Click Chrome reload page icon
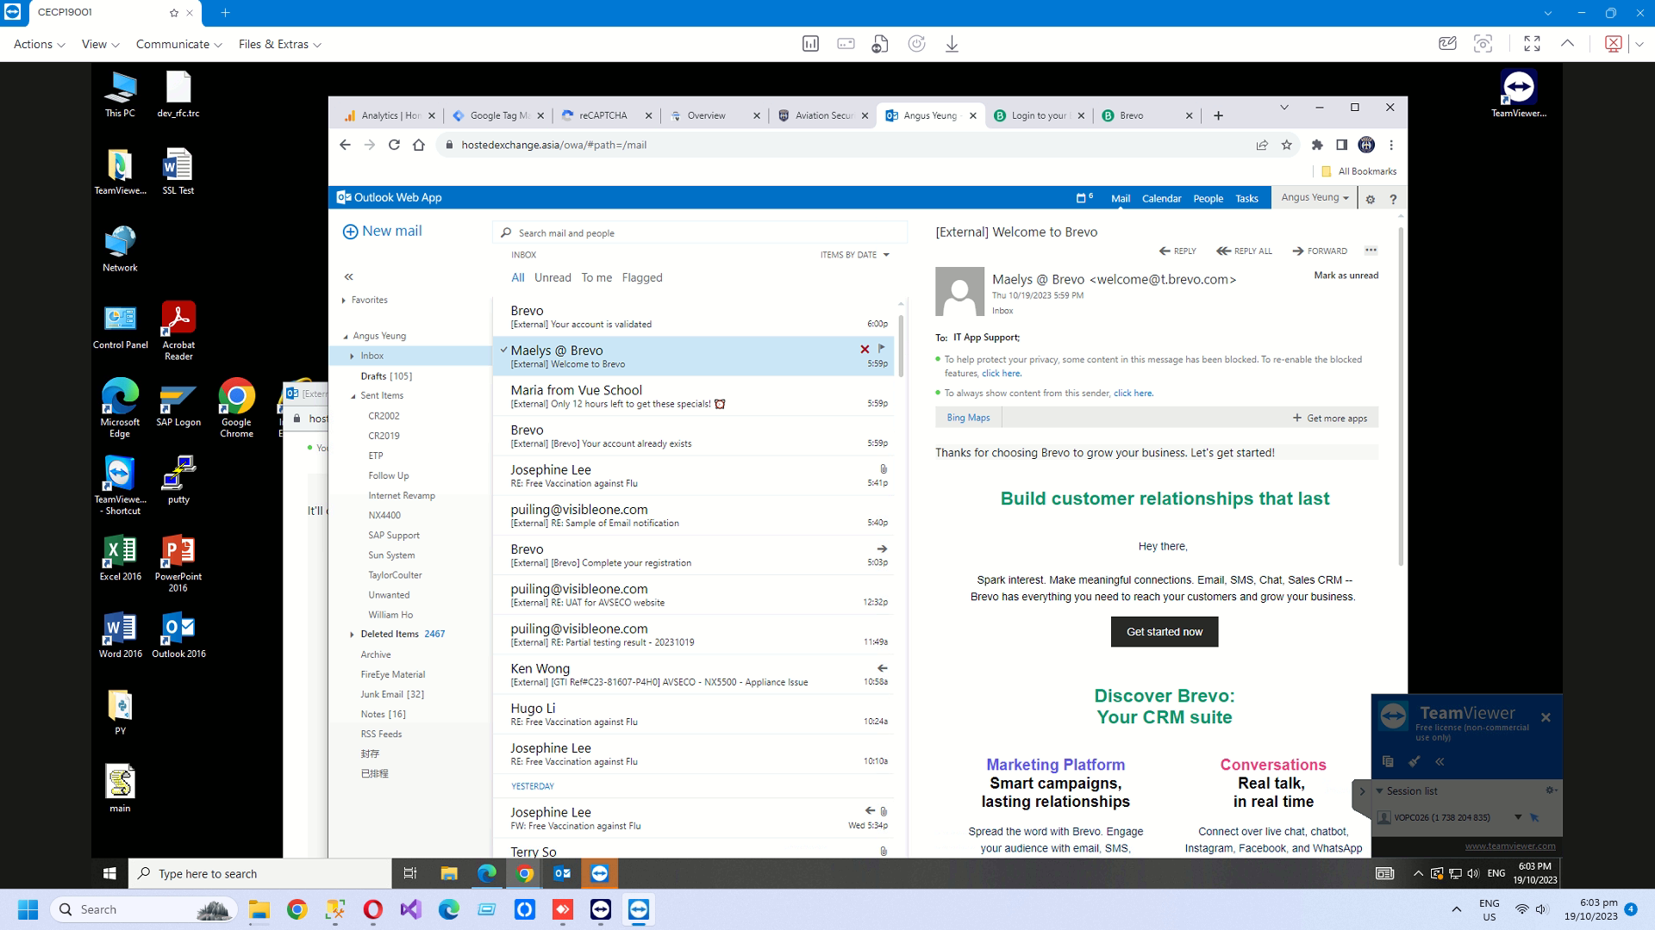 (x=394, y=145)
